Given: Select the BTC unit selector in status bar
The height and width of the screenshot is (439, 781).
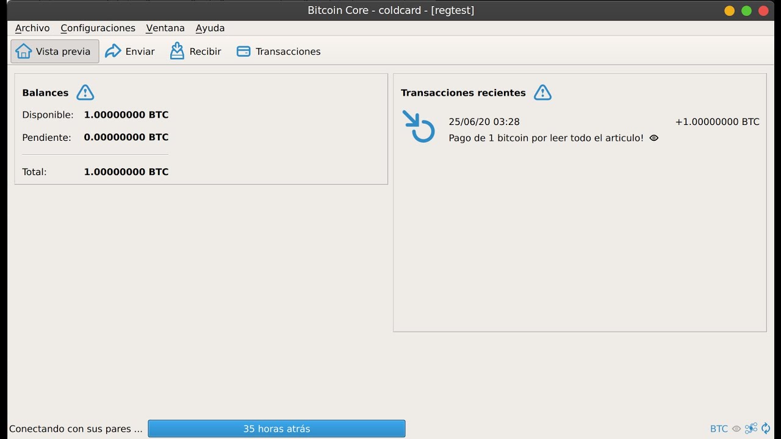Looking at the screenshot, I should tap(719, 429).
